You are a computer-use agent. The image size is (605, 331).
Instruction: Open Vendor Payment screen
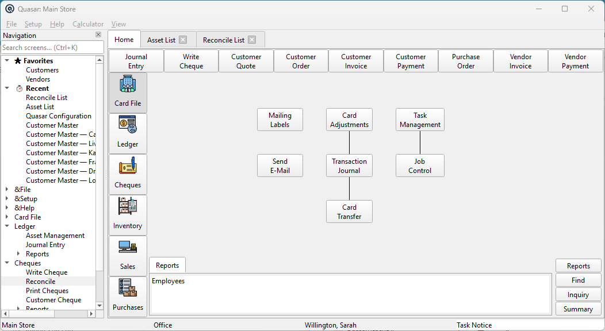coord(575,61)
